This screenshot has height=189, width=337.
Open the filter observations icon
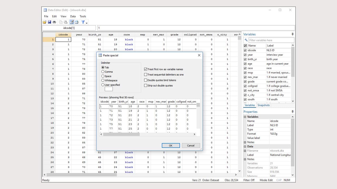82,22
